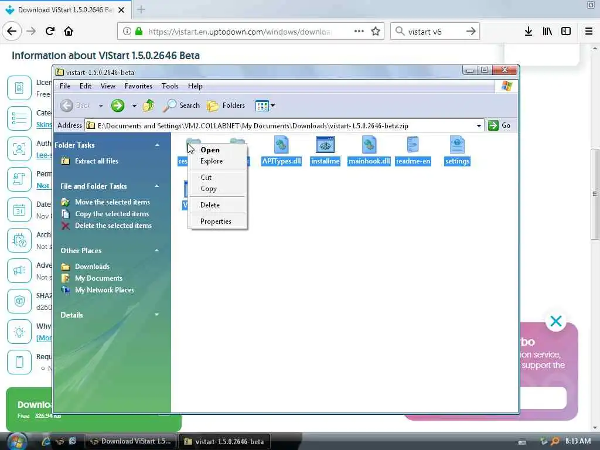Open the Forward history dropdown arrow
This screenshot has height=450, width=600.
pos(134,105)
